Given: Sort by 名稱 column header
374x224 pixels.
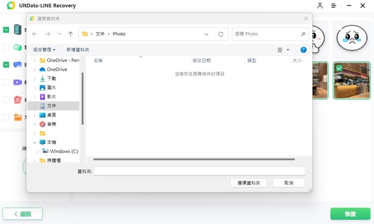Looking at the screenshot, I should click(x=98, y=61).
